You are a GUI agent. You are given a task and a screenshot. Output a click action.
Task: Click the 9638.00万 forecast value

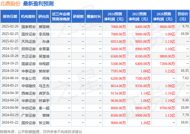coord(118,101)
